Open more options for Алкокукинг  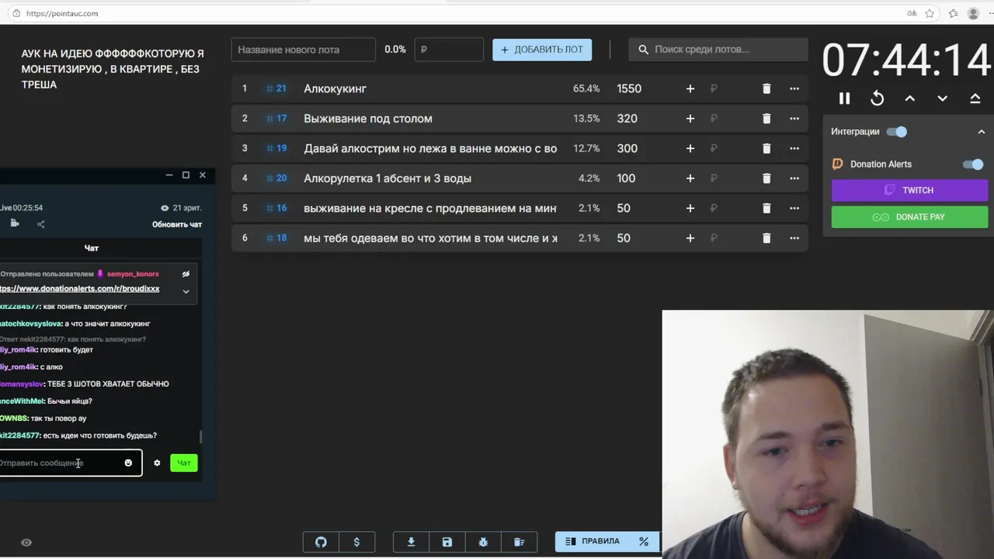point(794,89)
